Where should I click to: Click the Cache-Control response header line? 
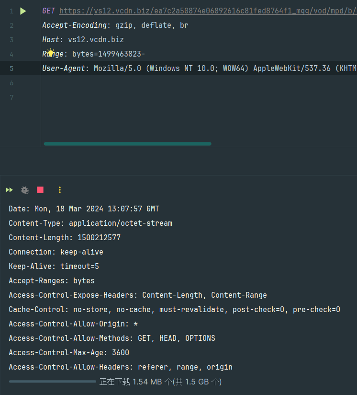click(x=174, y=310)
